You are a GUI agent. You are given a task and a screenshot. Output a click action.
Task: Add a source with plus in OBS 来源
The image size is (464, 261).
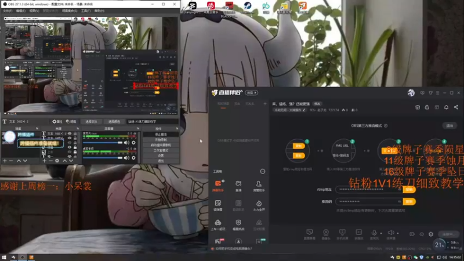tap(44, 161)
